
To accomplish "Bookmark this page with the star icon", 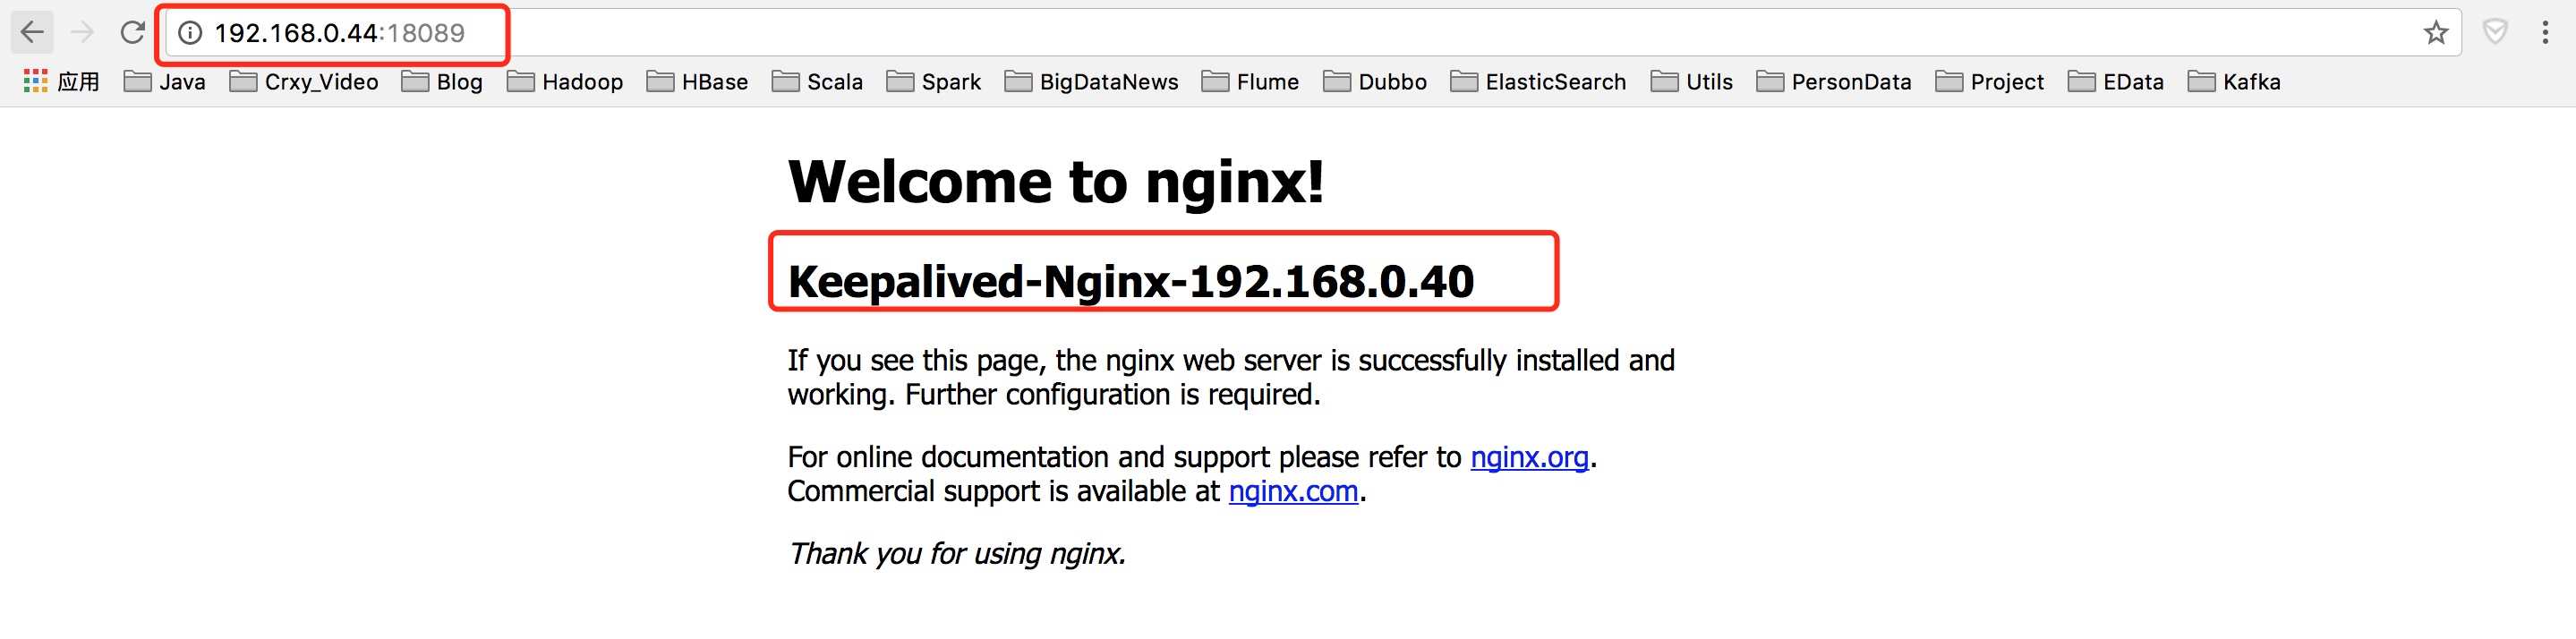I will (2435, 33).
